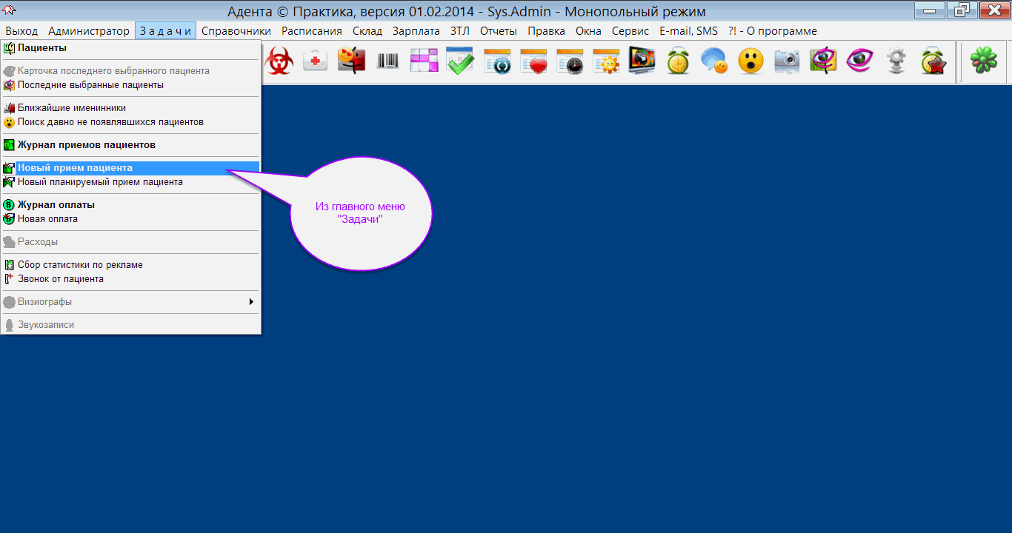The image size is (1012, 533).
Task: Click the barcode toolbar icon
Action: click(387, 61)
